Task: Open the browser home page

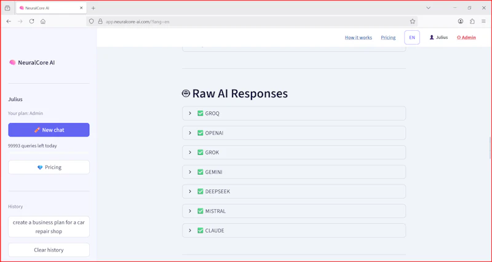Action: (x=43, y=22)
